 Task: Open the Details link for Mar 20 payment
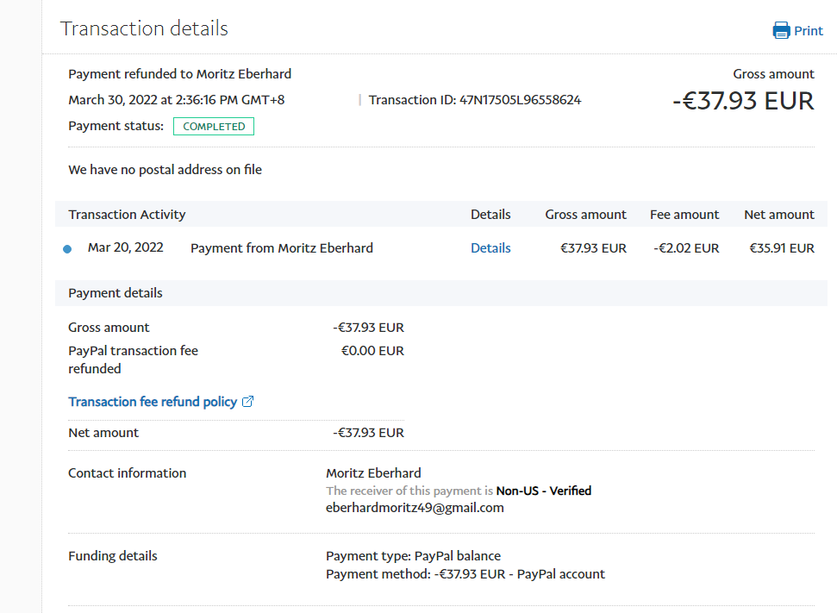click(490, 248)
